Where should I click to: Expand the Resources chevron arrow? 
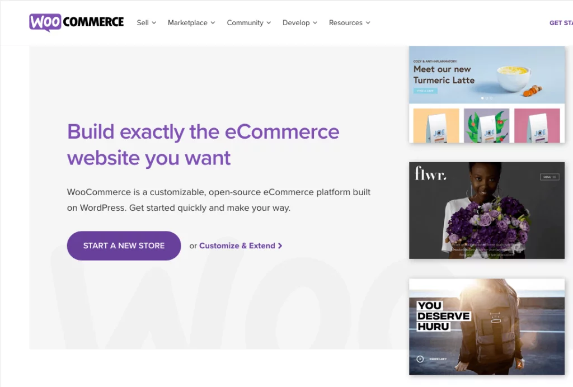(368, 22)
